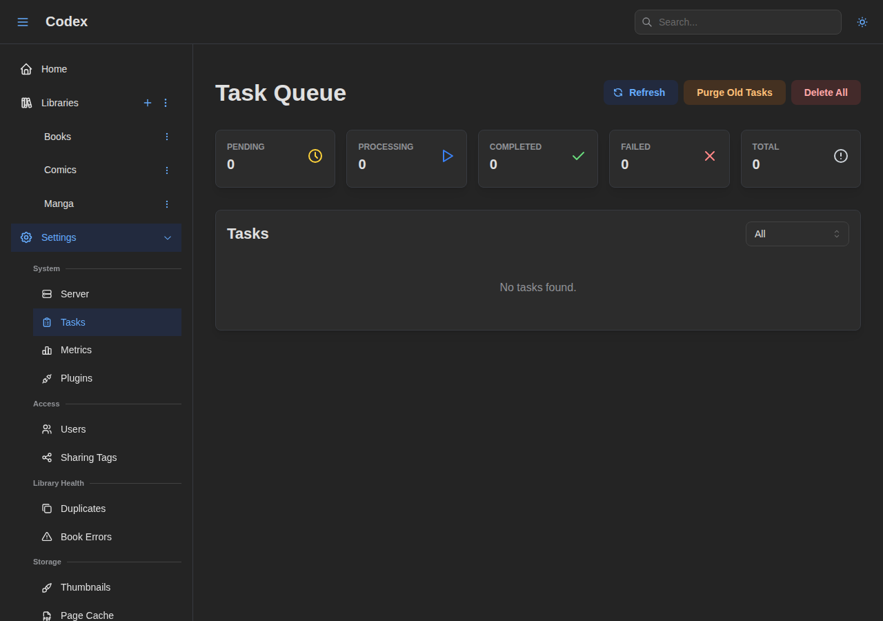
Task: Click the add library plus icon
Action: click(148, 103)
